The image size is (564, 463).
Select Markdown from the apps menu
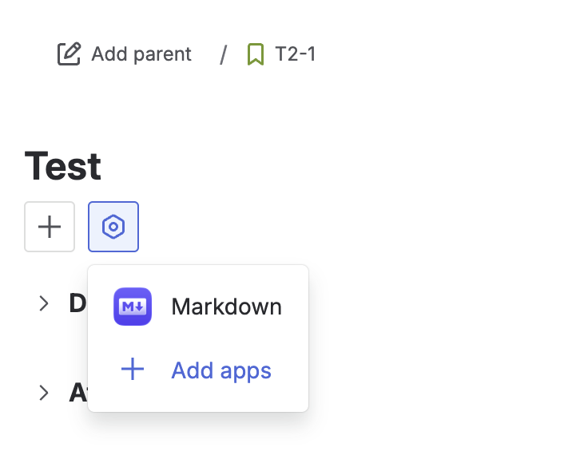[x=226, y=307]
